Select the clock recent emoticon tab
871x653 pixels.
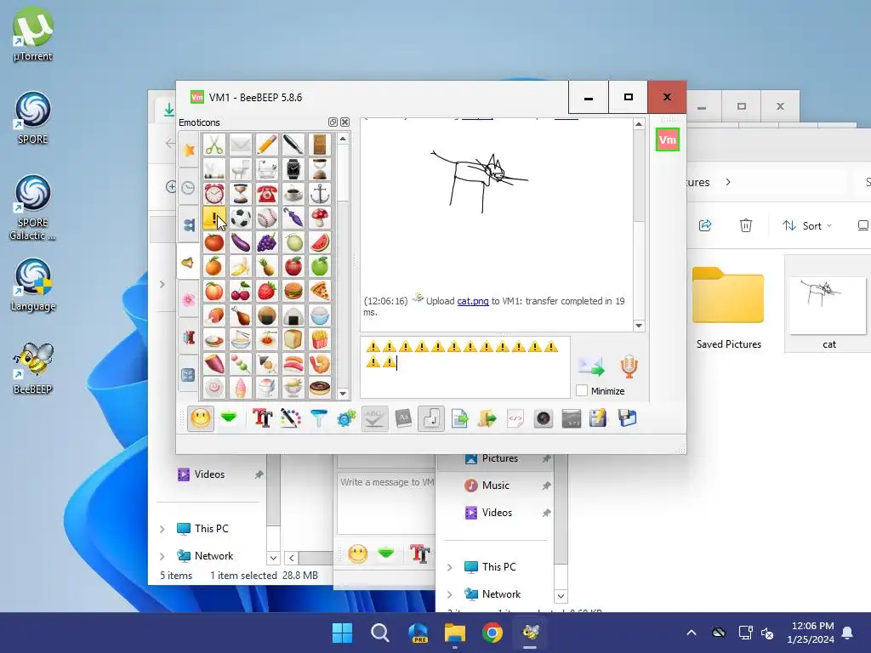coord(189,188)
